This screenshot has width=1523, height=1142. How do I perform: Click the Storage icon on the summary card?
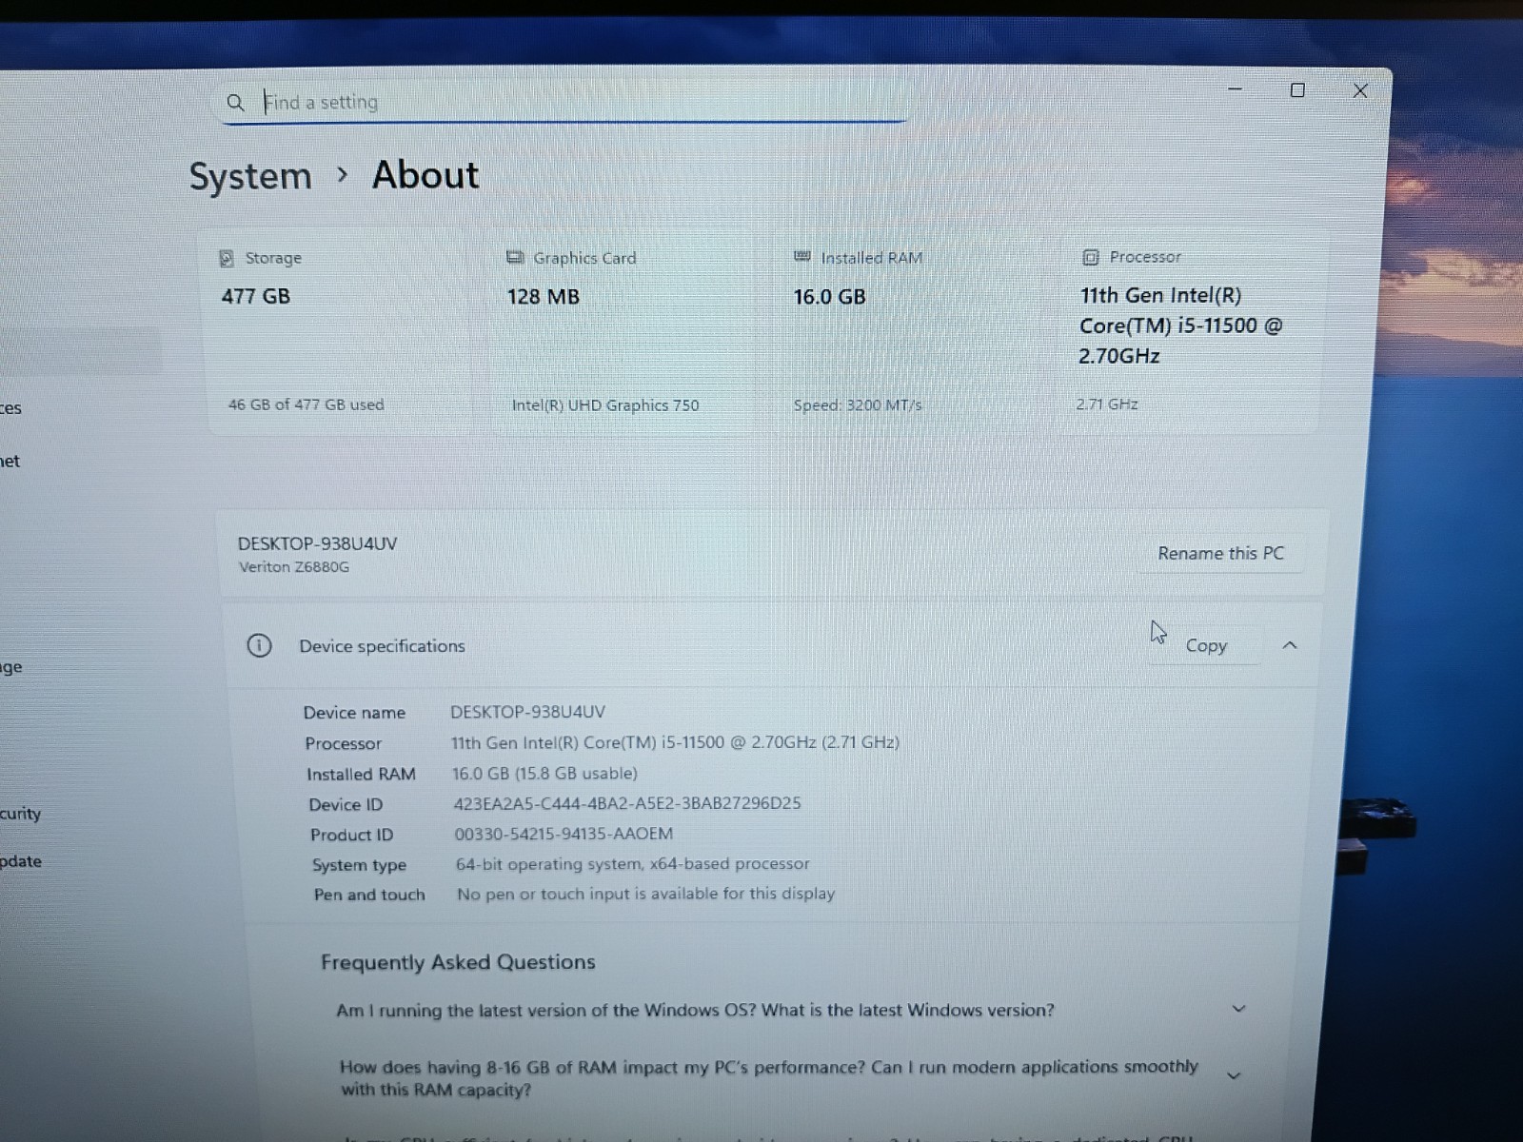tap(226, 257)
